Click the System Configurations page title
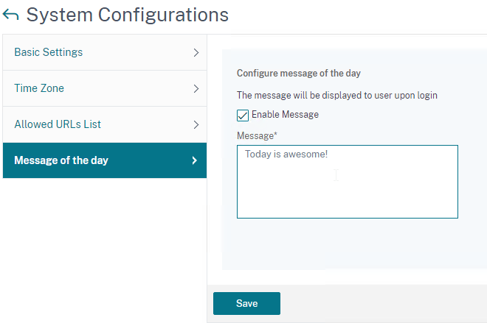 [128, 15]
